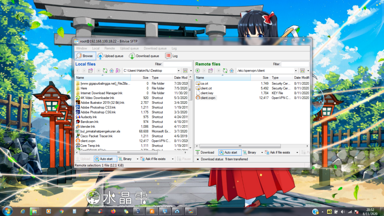This screenshot has width=384, height=216.
Task: Toggle remote Auto start for downloads
Action: click(x=229, y=152)
